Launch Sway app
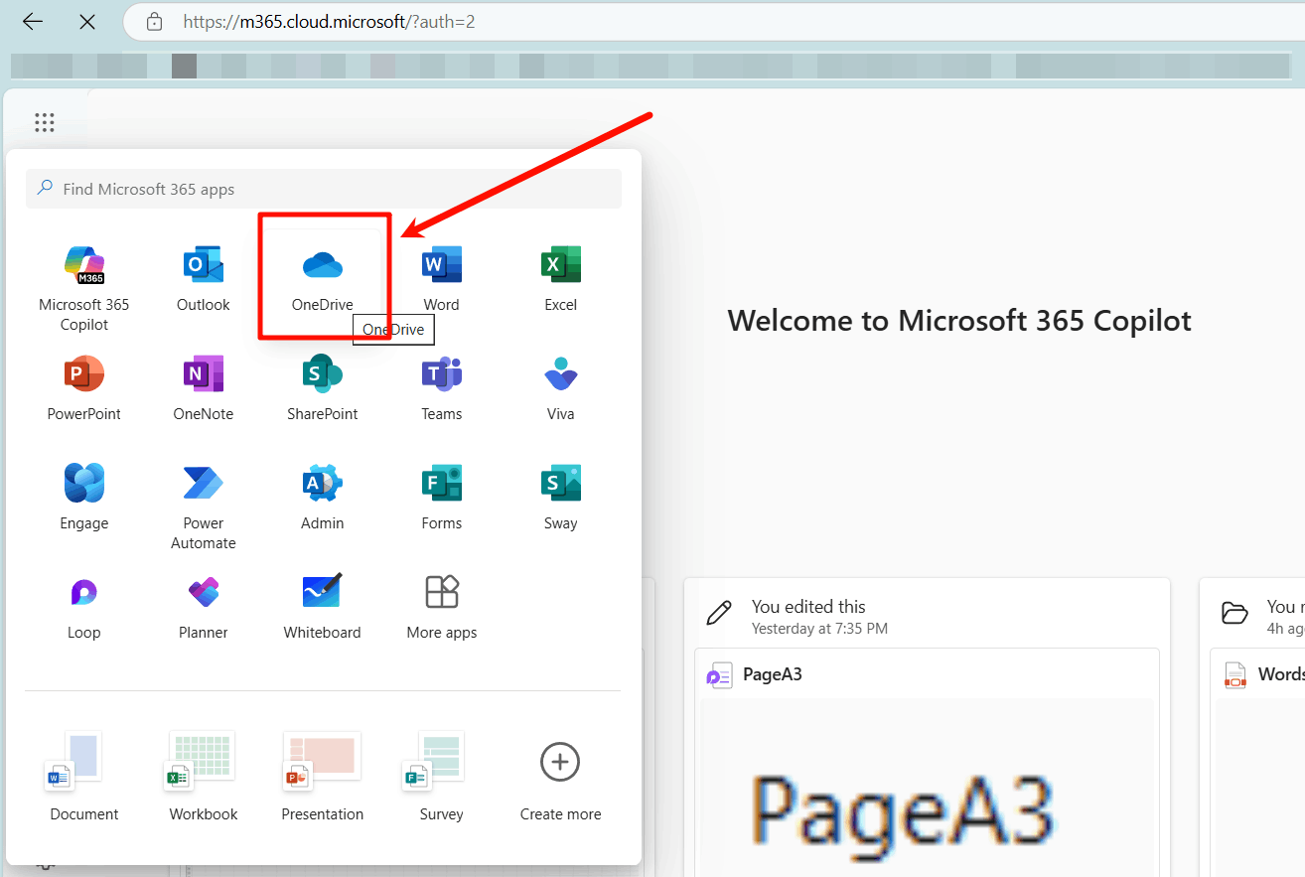The height and width of the screenshot is (877, 1305). point(561,497)
